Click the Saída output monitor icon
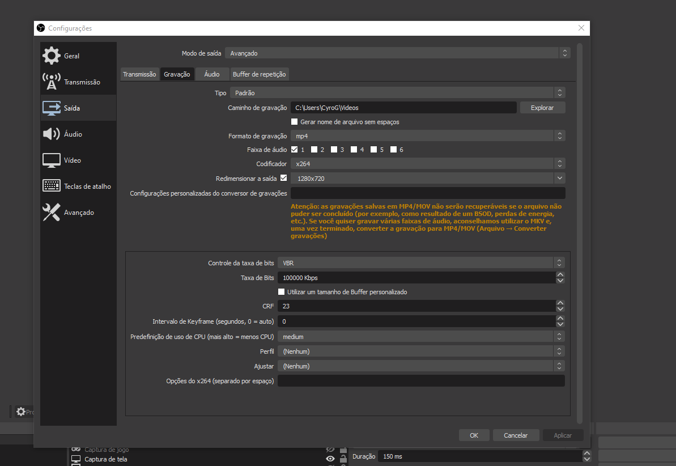This screenshot has height=466, width=676. [52, 108]
